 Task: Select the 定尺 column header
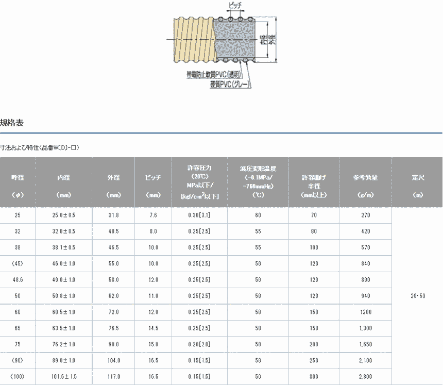[417, 177]
